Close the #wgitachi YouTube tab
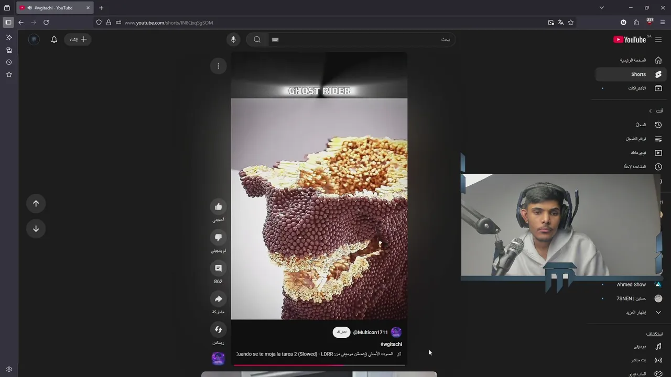The image size is (671, 377). tap(88, 8)
